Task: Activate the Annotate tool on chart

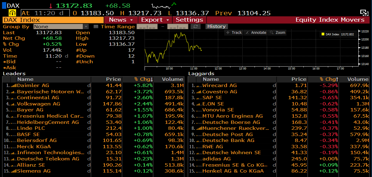Action: pos(256,33)
